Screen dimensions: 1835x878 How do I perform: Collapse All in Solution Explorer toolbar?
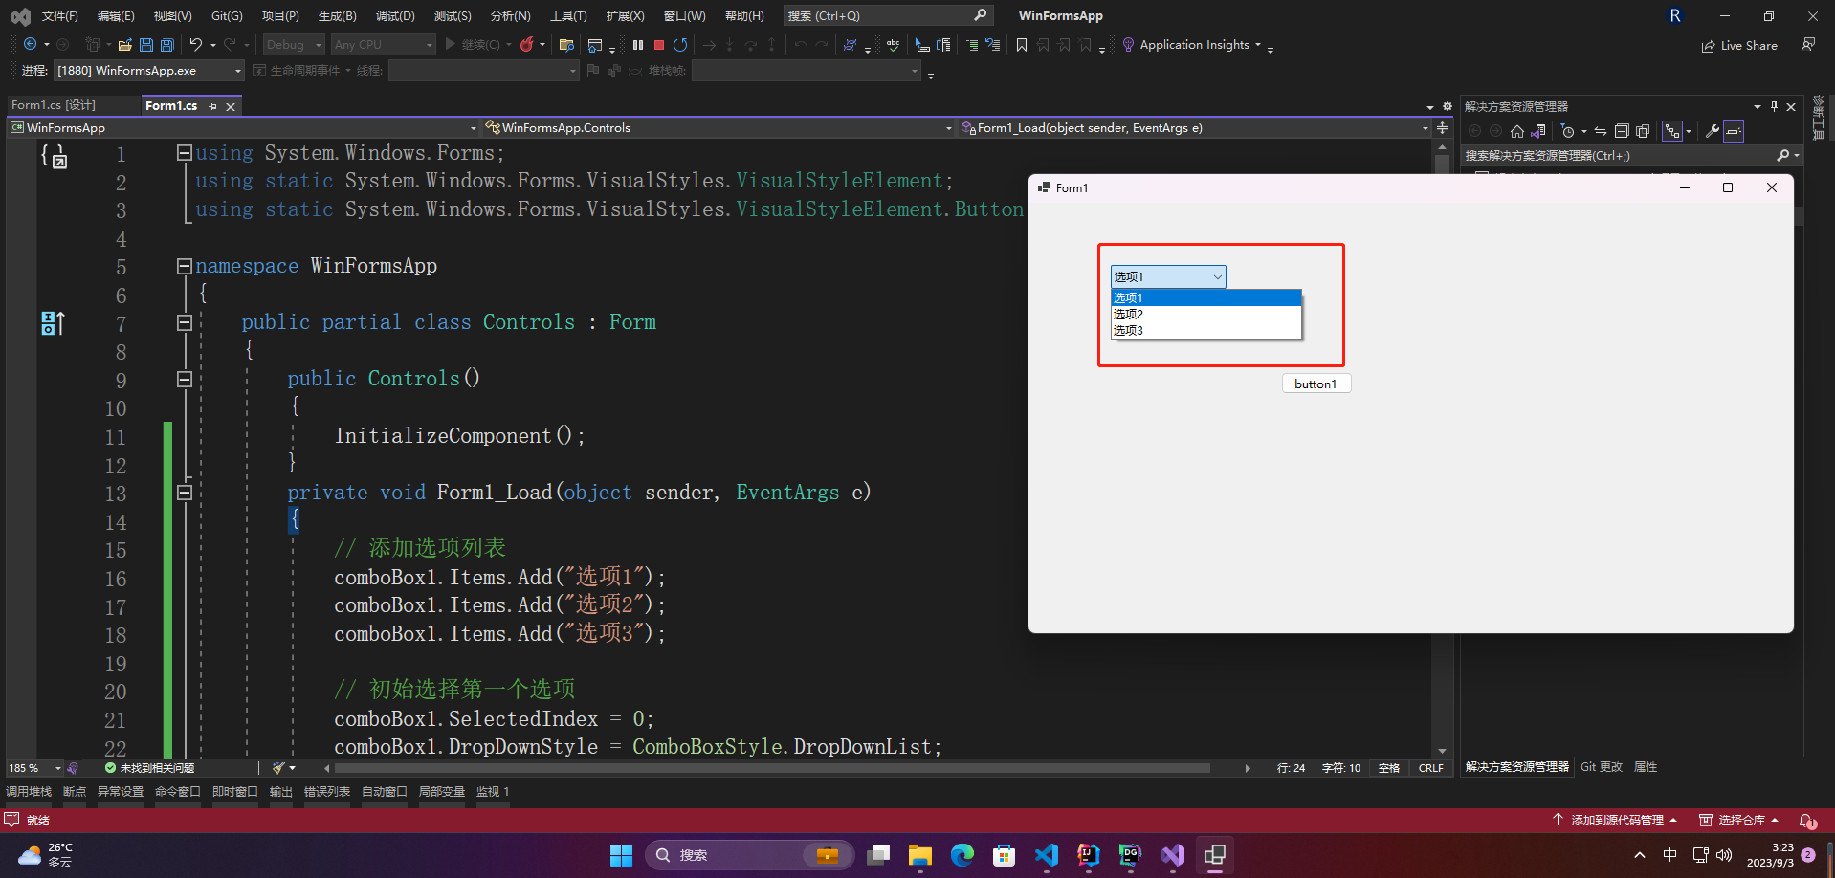[x=1622, y=131]
